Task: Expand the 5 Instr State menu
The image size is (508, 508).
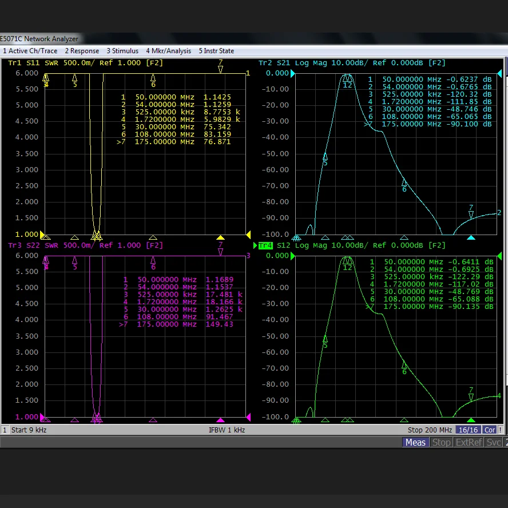Action: click(216, 51)
